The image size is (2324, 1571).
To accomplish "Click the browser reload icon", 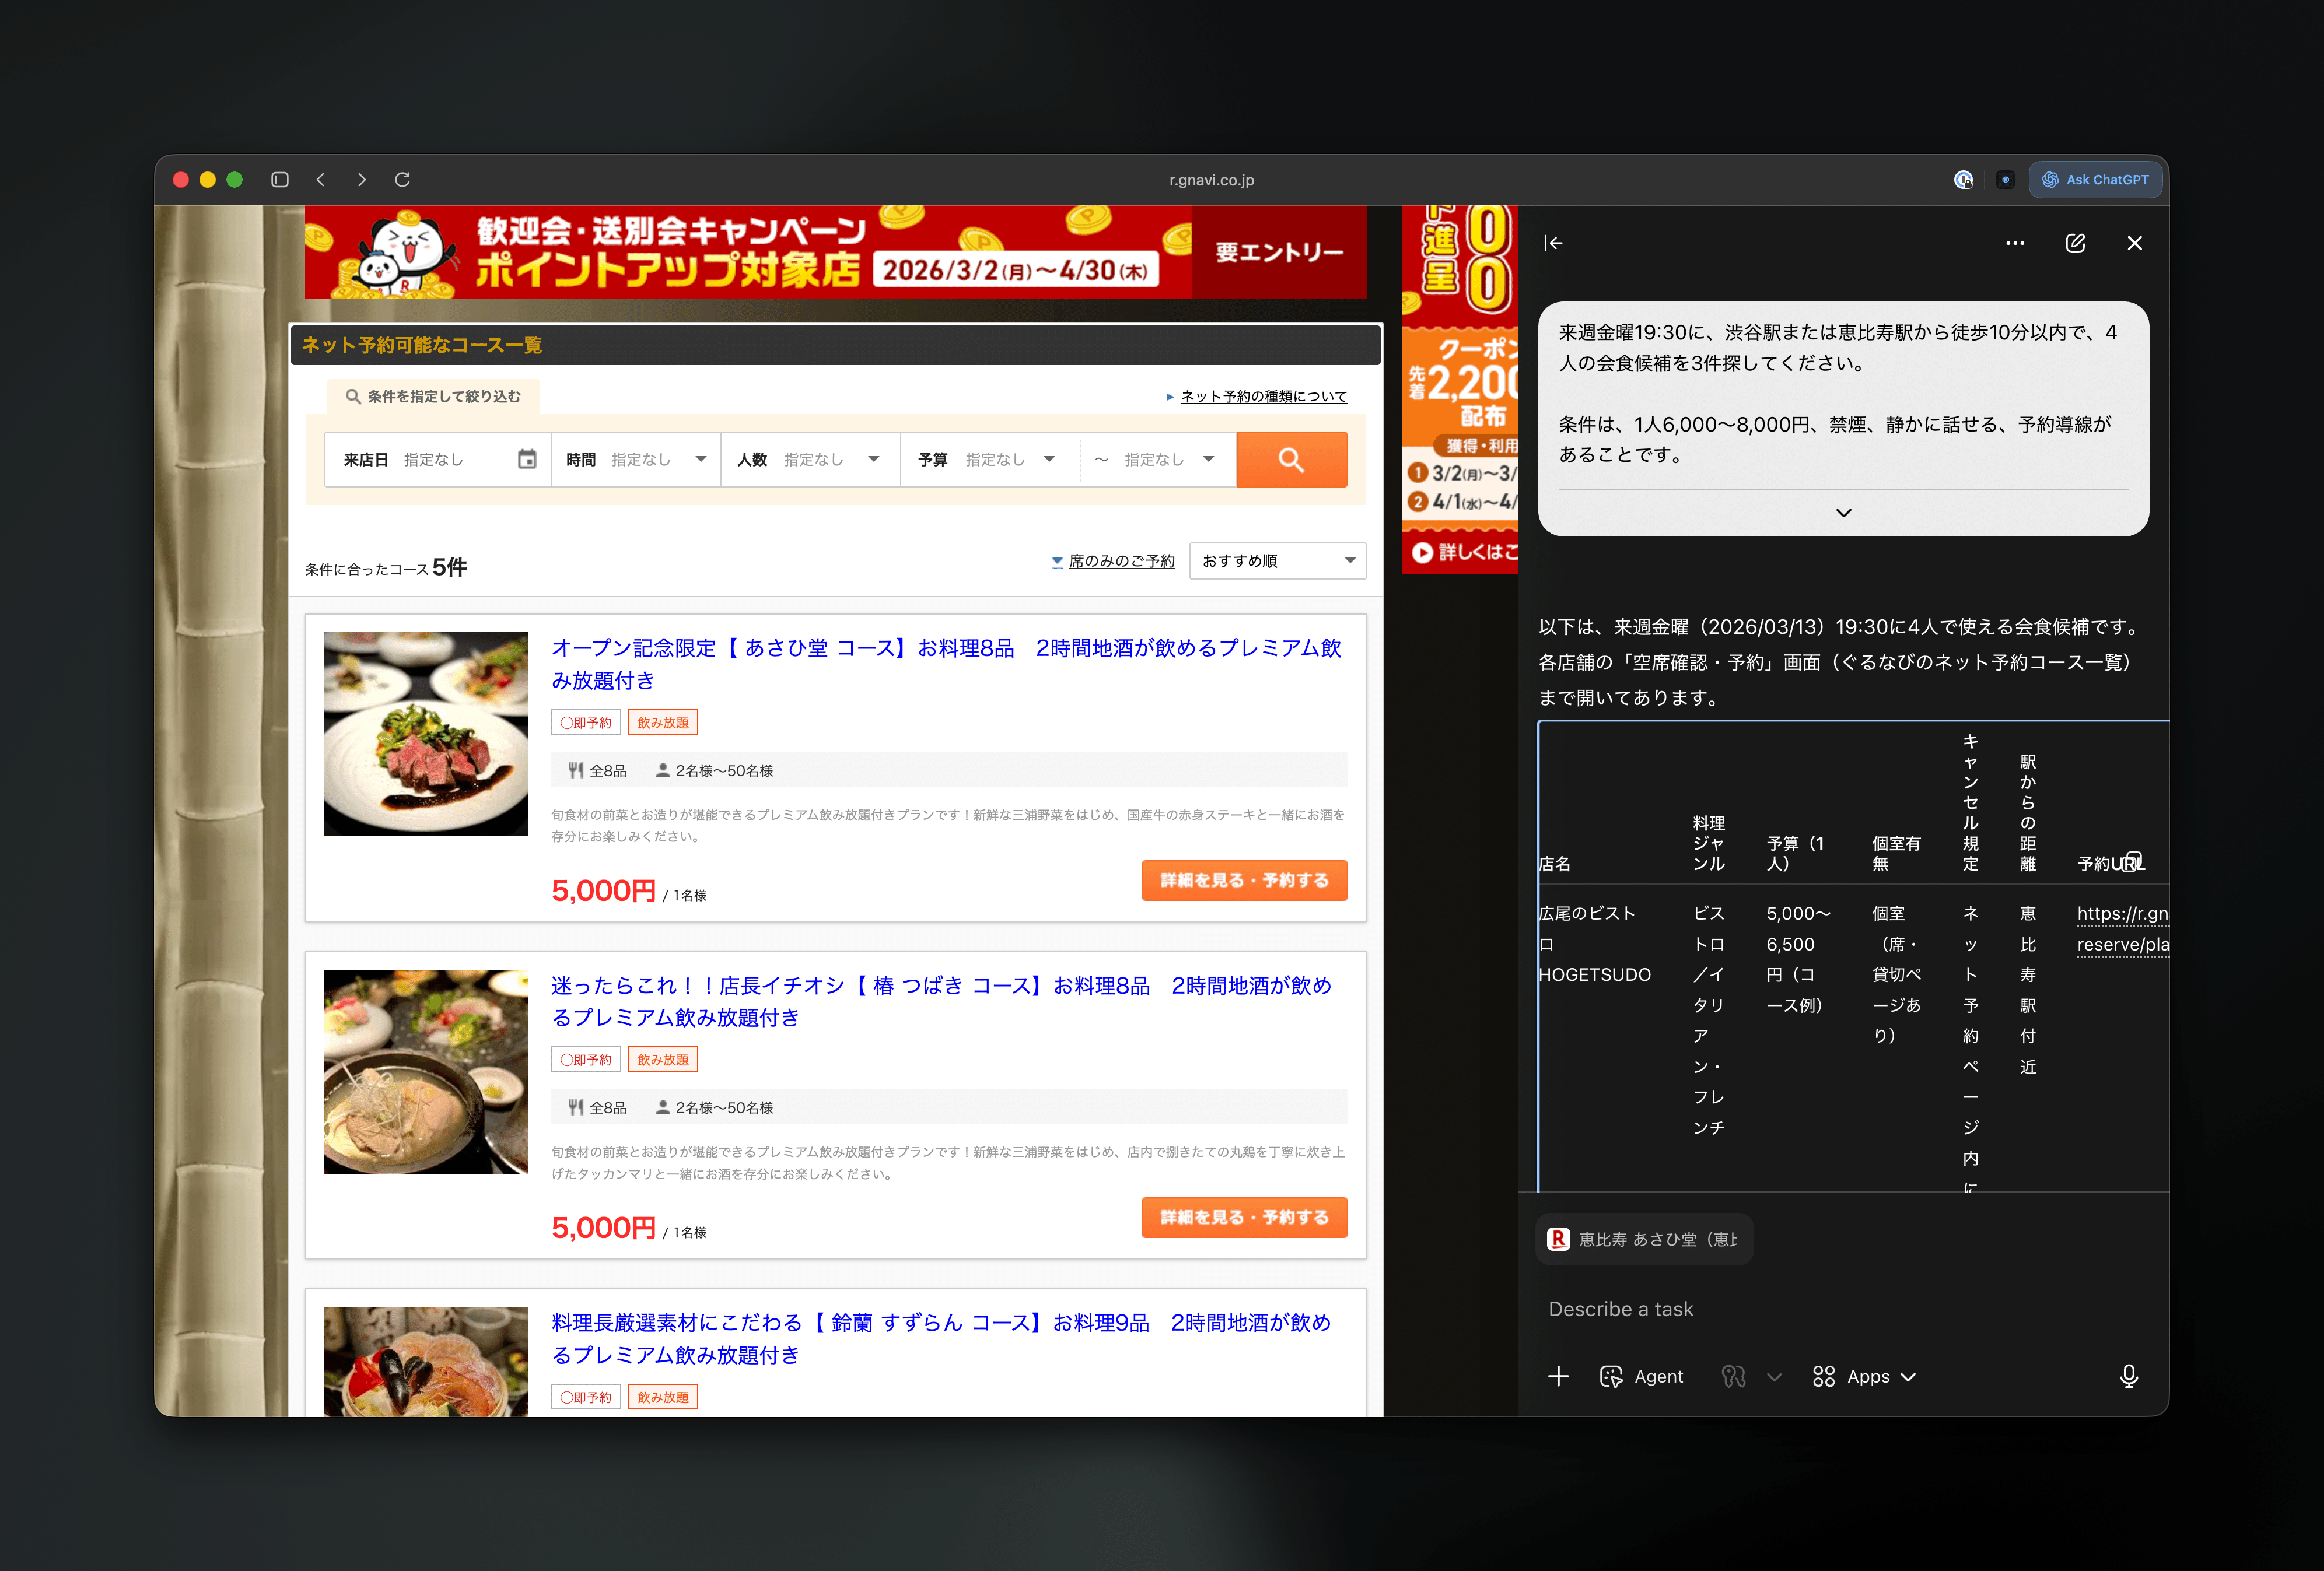I will pyautogui.click(x=402, y=180).
